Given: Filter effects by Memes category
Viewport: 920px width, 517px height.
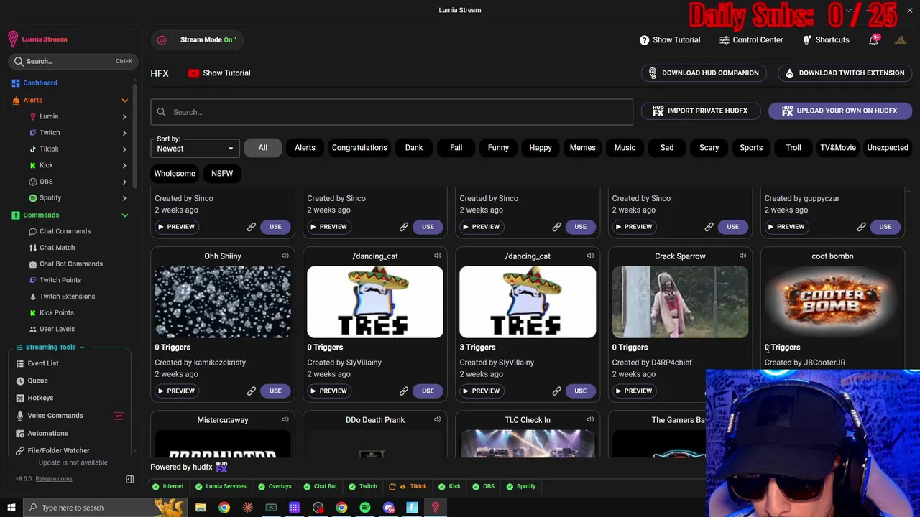Looking at the screenshot, I should [x=582, y=147].
